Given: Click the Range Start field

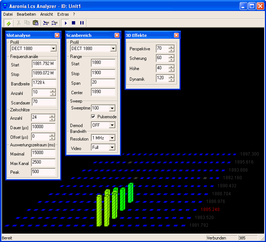Looking at the screenshot, I should click(x=103, y=63).
